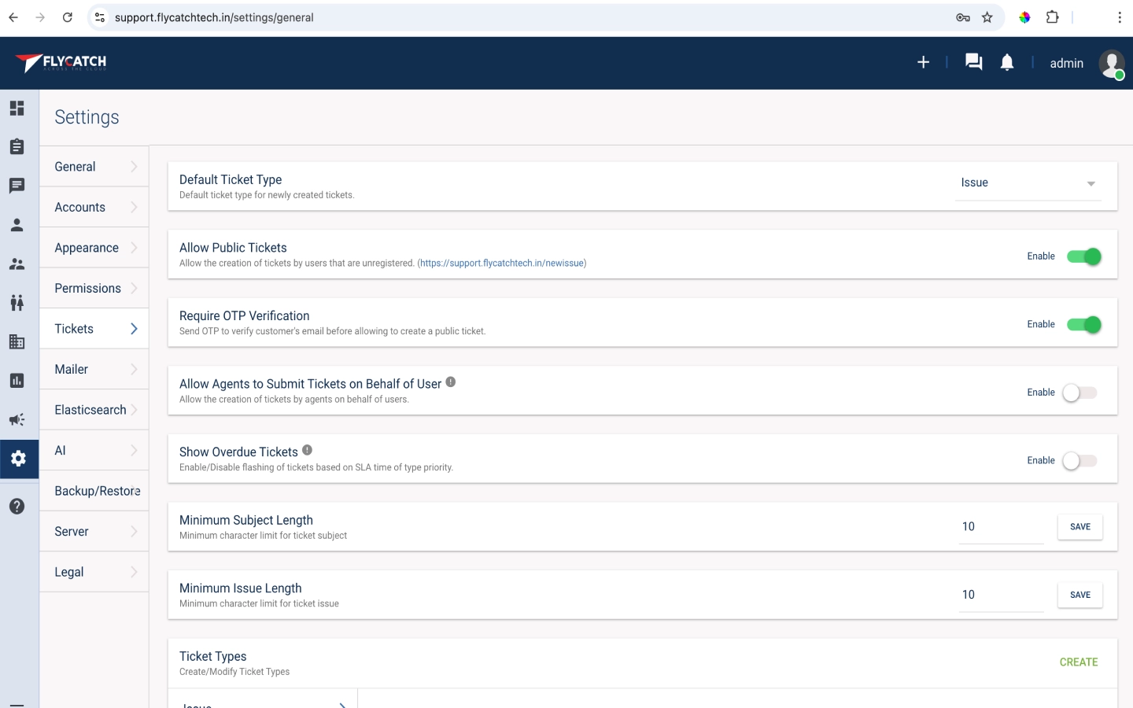Viewport: 1133px width, 708px height.
Task: Open the General settings tab
Action: pyautogui.click(x=94, y=167)
